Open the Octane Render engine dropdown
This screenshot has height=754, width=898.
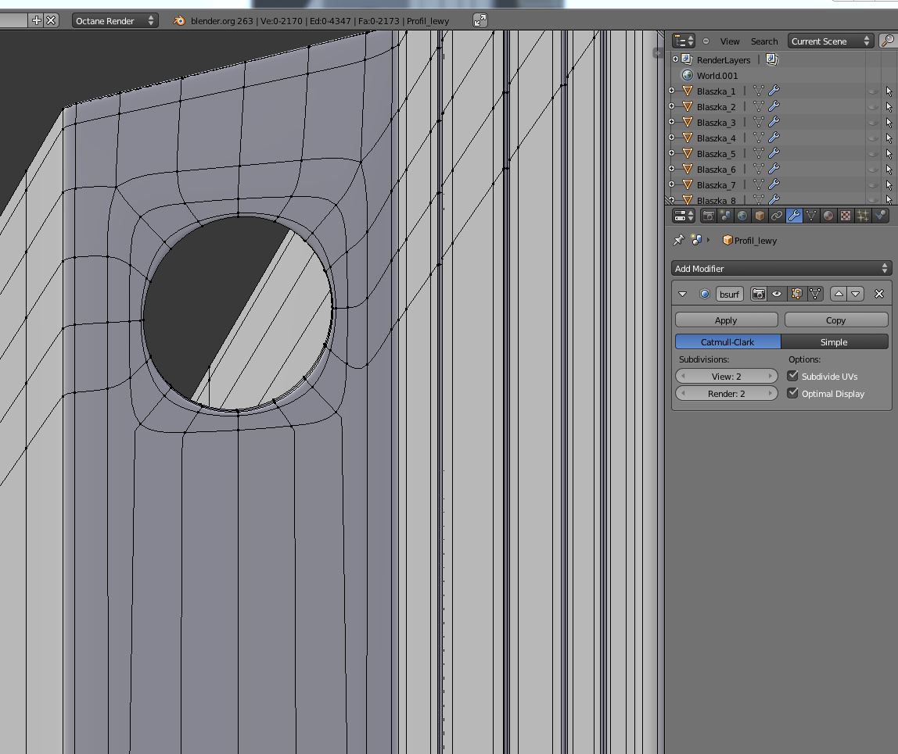click(114, 20)
